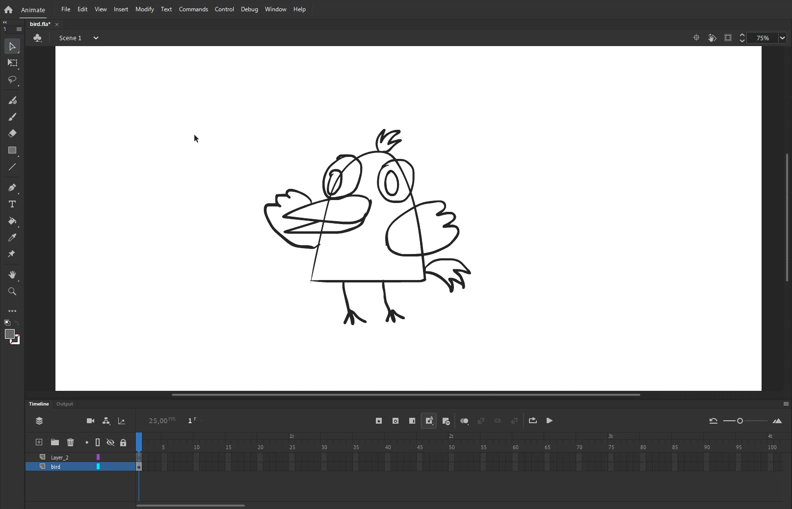Play the timeline animation

(550, 421)
